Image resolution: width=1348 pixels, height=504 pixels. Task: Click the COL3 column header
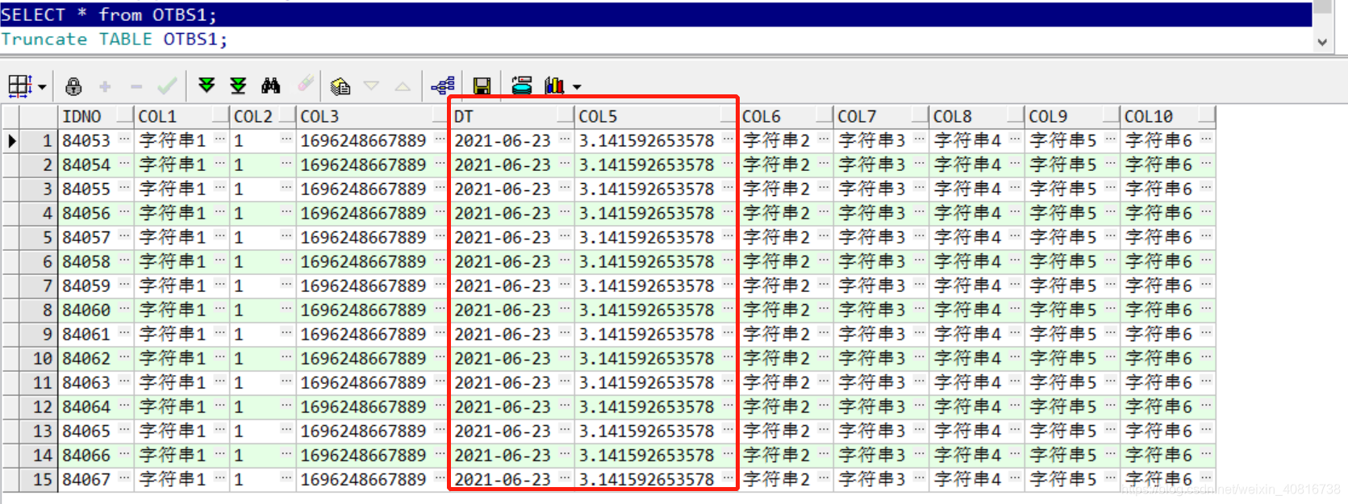(372, 116)
